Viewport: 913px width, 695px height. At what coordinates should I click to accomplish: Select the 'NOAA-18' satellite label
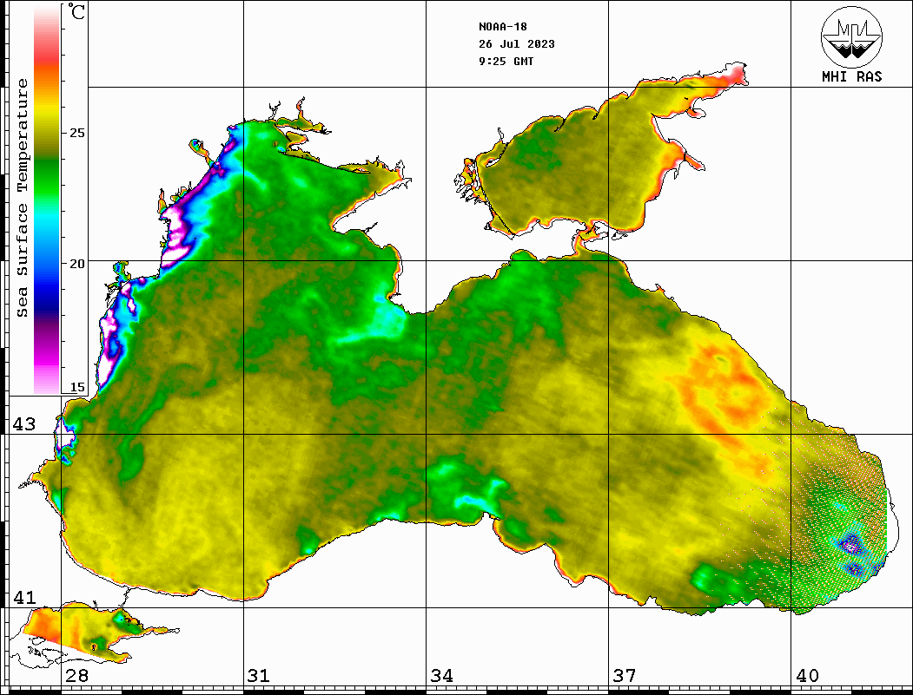(x=502, y=27)
